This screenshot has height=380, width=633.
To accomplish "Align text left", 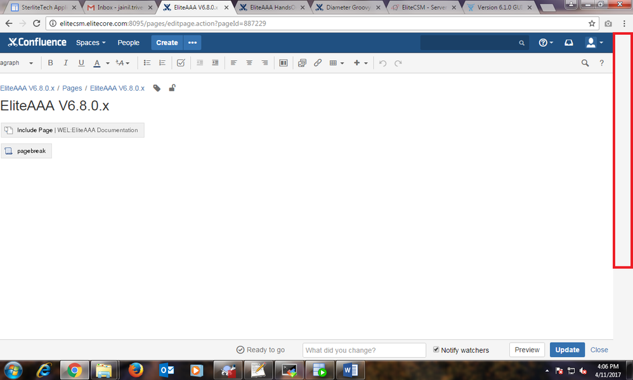I will pyautogui.click(x=234, y=63).
